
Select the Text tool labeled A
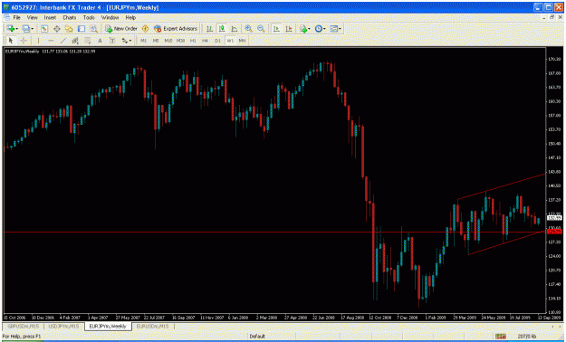[x=100, y=41]
